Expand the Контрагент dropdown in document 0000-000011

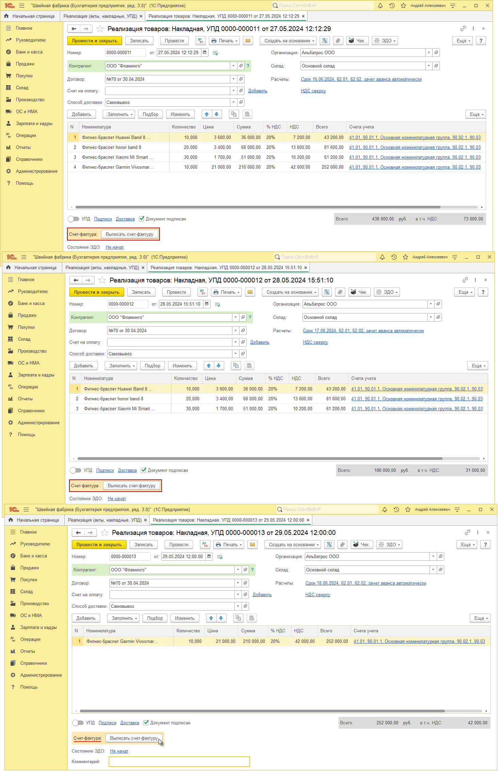[233, 66]
